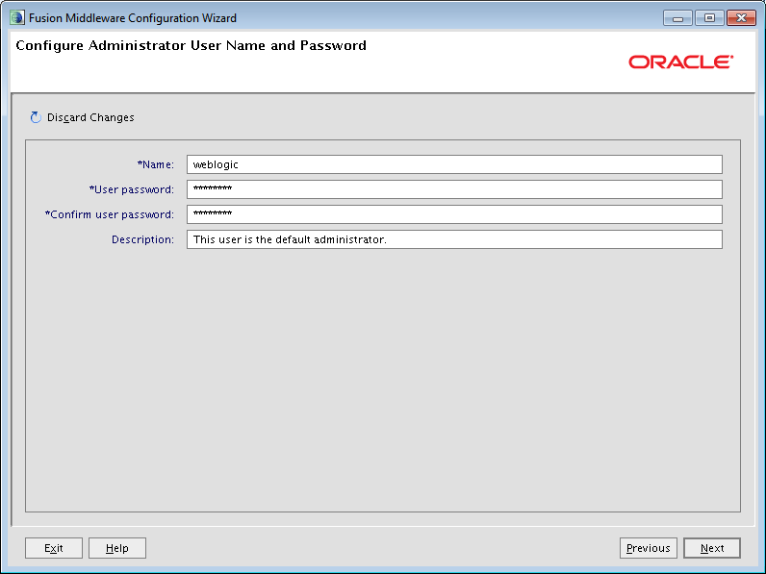This screenshot has height=574, width=766.
Task: Minimize the Configuration Wizard window
Action: coord(677,18)
